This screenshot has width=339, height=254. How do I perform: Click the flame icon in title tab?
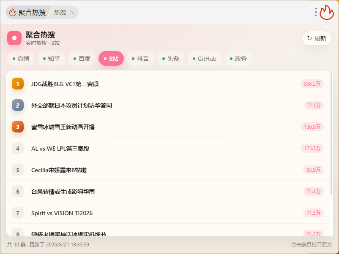point(13,12)
